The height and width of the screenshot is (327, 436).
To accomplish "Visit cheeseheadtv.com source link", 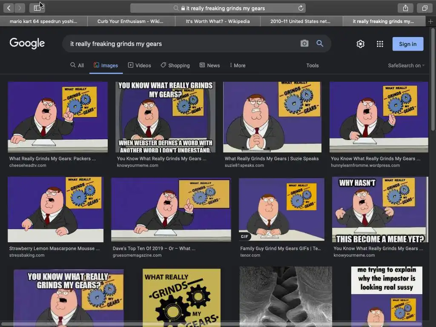I will point(28,165).
